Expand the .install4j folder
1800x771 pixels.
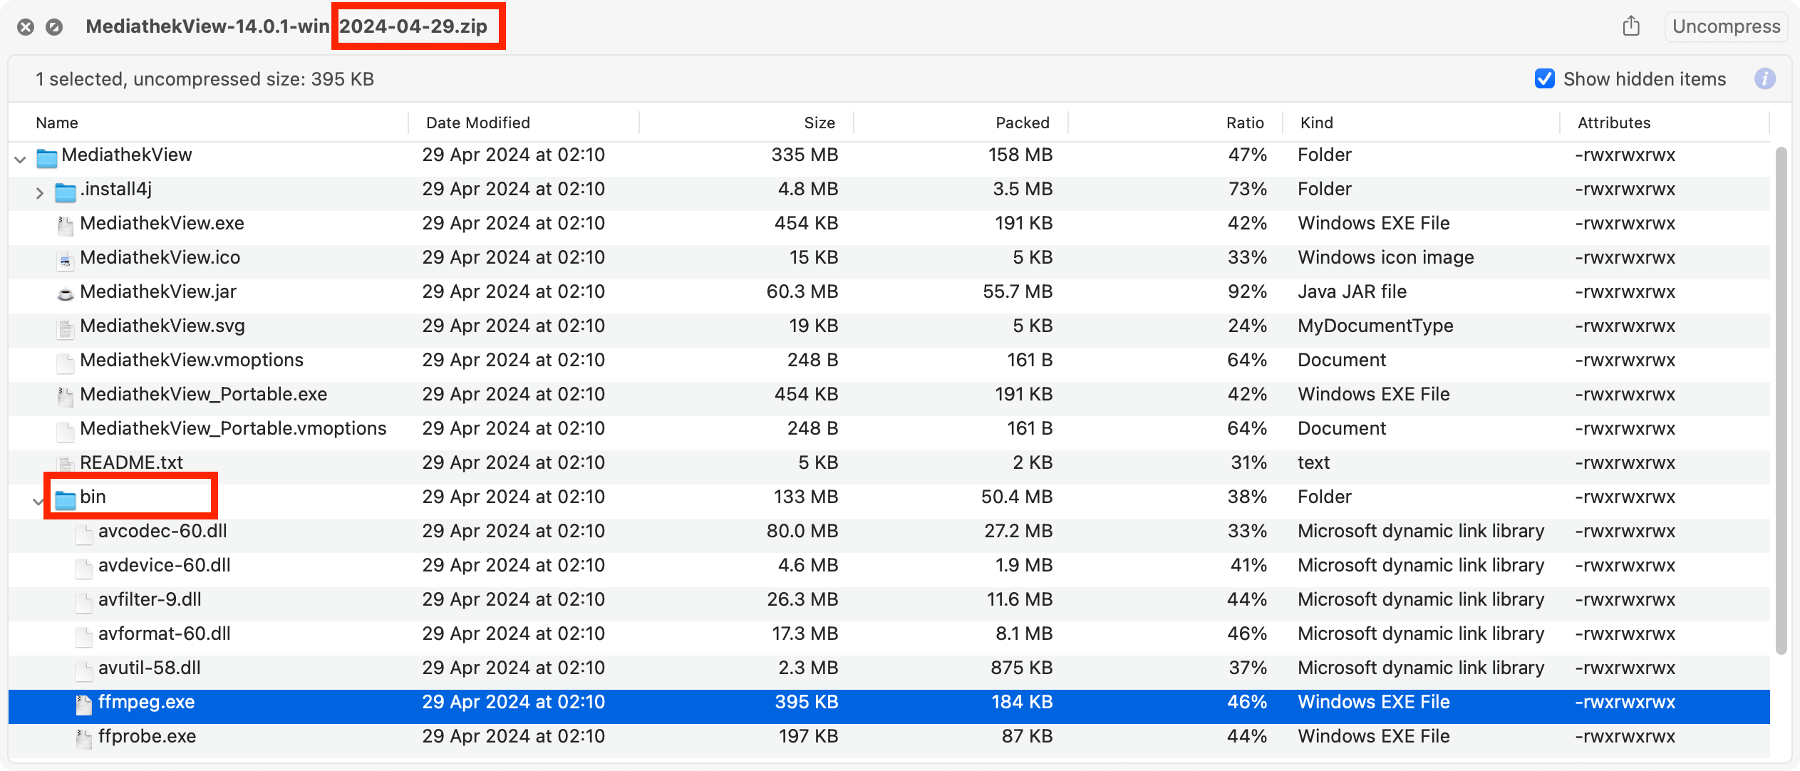pos(40,192)
